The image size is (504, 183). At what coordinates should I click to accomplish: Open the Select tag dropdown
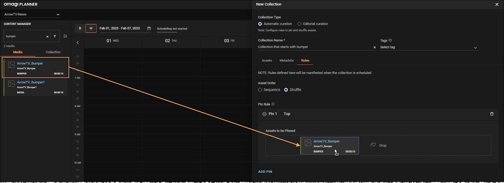(x=428, y=47)
